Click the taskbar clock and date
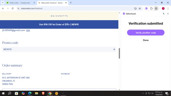This screenshot has width=171, height=96. (159, 93)
